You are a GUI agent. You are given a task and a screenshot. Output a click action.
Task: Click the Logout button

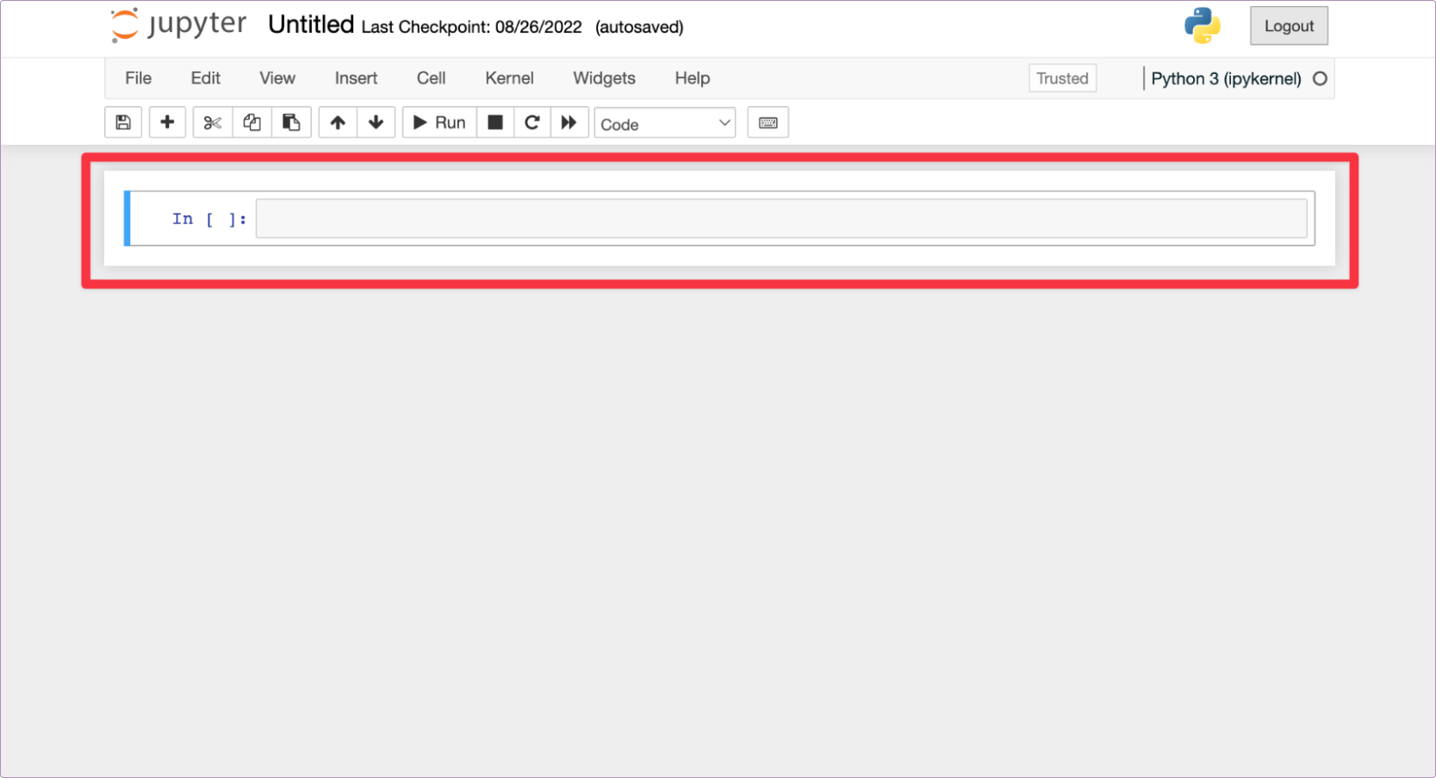[1289, 26]
